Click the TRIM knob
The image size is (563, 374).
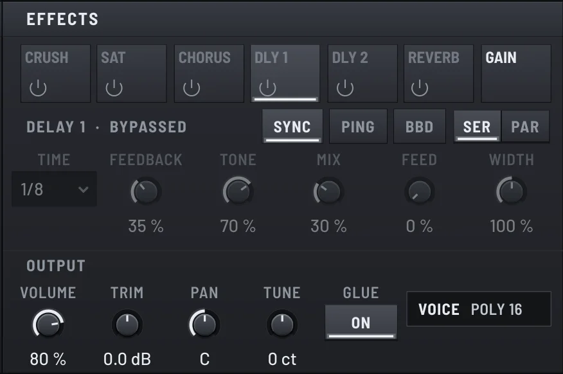(x=127, y=324)
